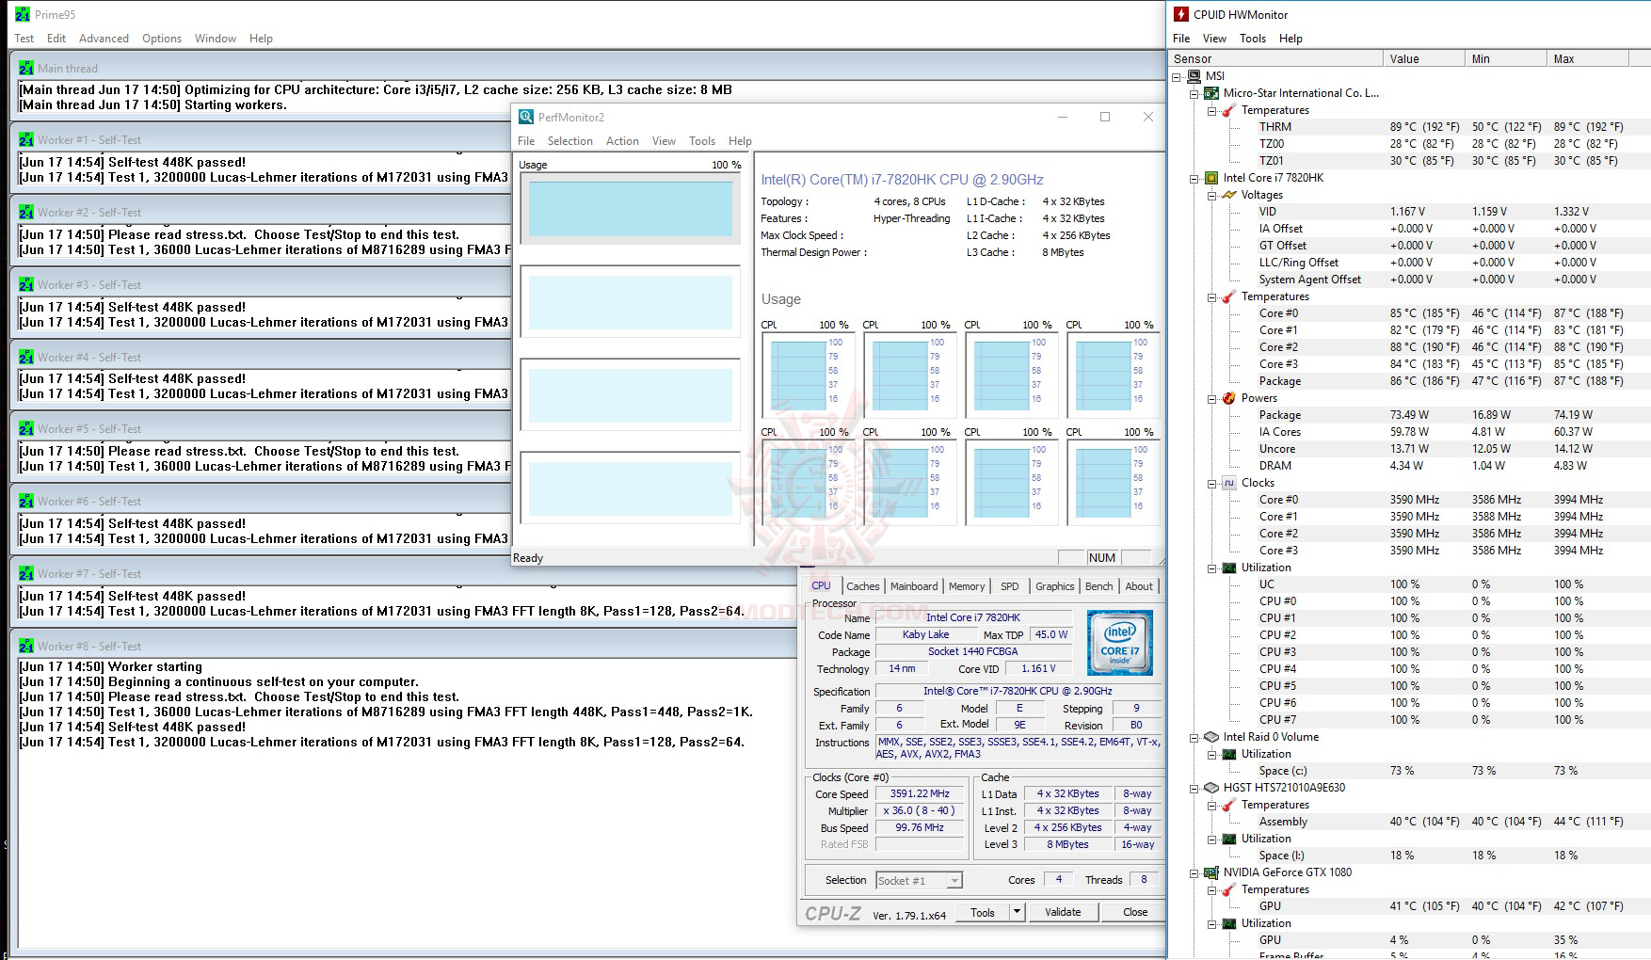Collapse the HGST HTS721010A9E630 node

pos(1194,788)
